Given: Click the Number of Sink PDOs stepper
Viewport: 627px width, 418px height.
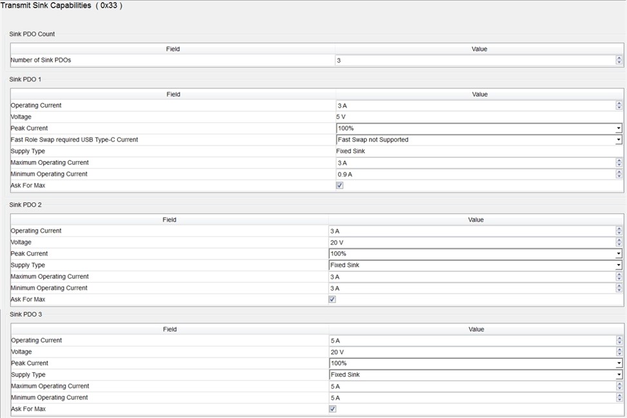Looking at the screenshot, I should click(x=619, y=60).
